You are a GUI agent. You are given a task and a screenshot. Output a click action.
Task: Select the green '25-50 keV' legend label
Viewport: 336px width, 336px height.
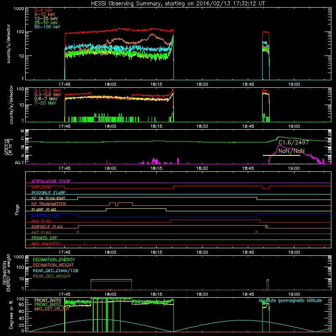46,23
